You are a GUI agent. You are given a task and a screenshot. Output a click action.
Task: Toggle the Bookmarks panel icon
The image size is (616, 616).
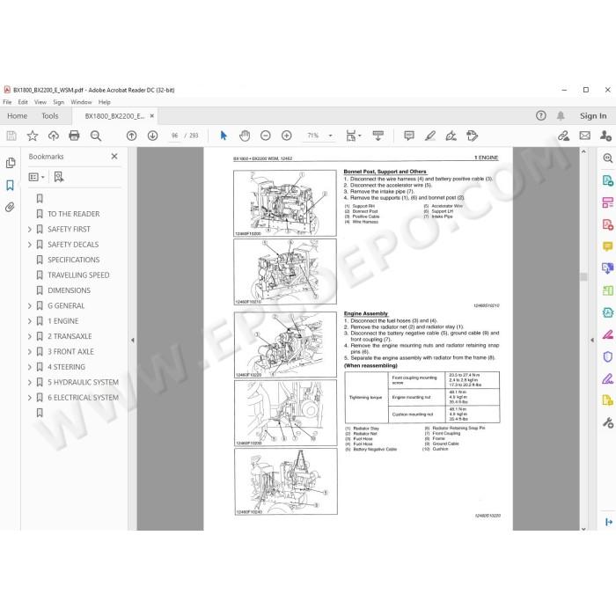11,185
